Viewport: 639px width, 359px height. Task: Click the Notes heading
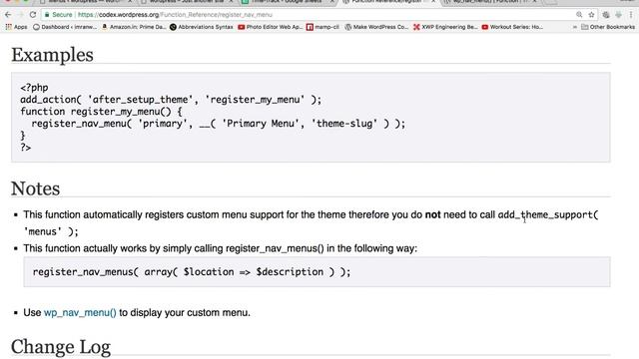coord(36,188)
